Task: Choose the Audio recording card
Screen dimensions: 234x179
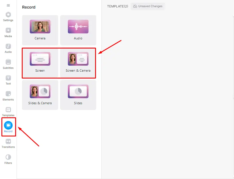Action: tap(78, 30)
